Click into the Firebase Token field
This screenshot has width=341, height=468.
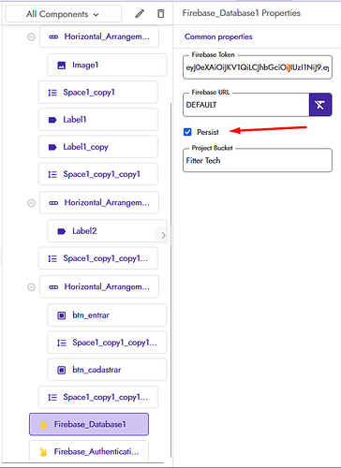click(258, 67)
